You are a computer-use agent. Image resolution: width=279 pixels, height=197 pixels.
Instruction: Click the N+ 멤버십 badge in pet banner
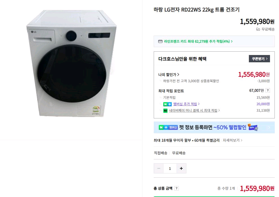pyautogui.click(x=168, y=127)
